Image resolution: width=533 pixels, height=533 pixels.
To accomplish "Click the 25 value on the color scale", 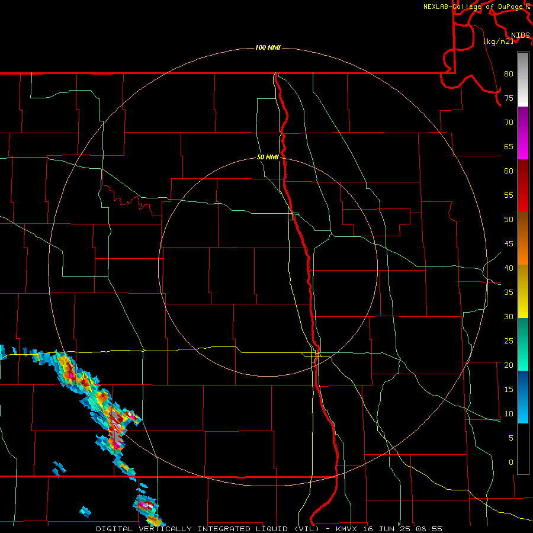I will pos(509,341).
